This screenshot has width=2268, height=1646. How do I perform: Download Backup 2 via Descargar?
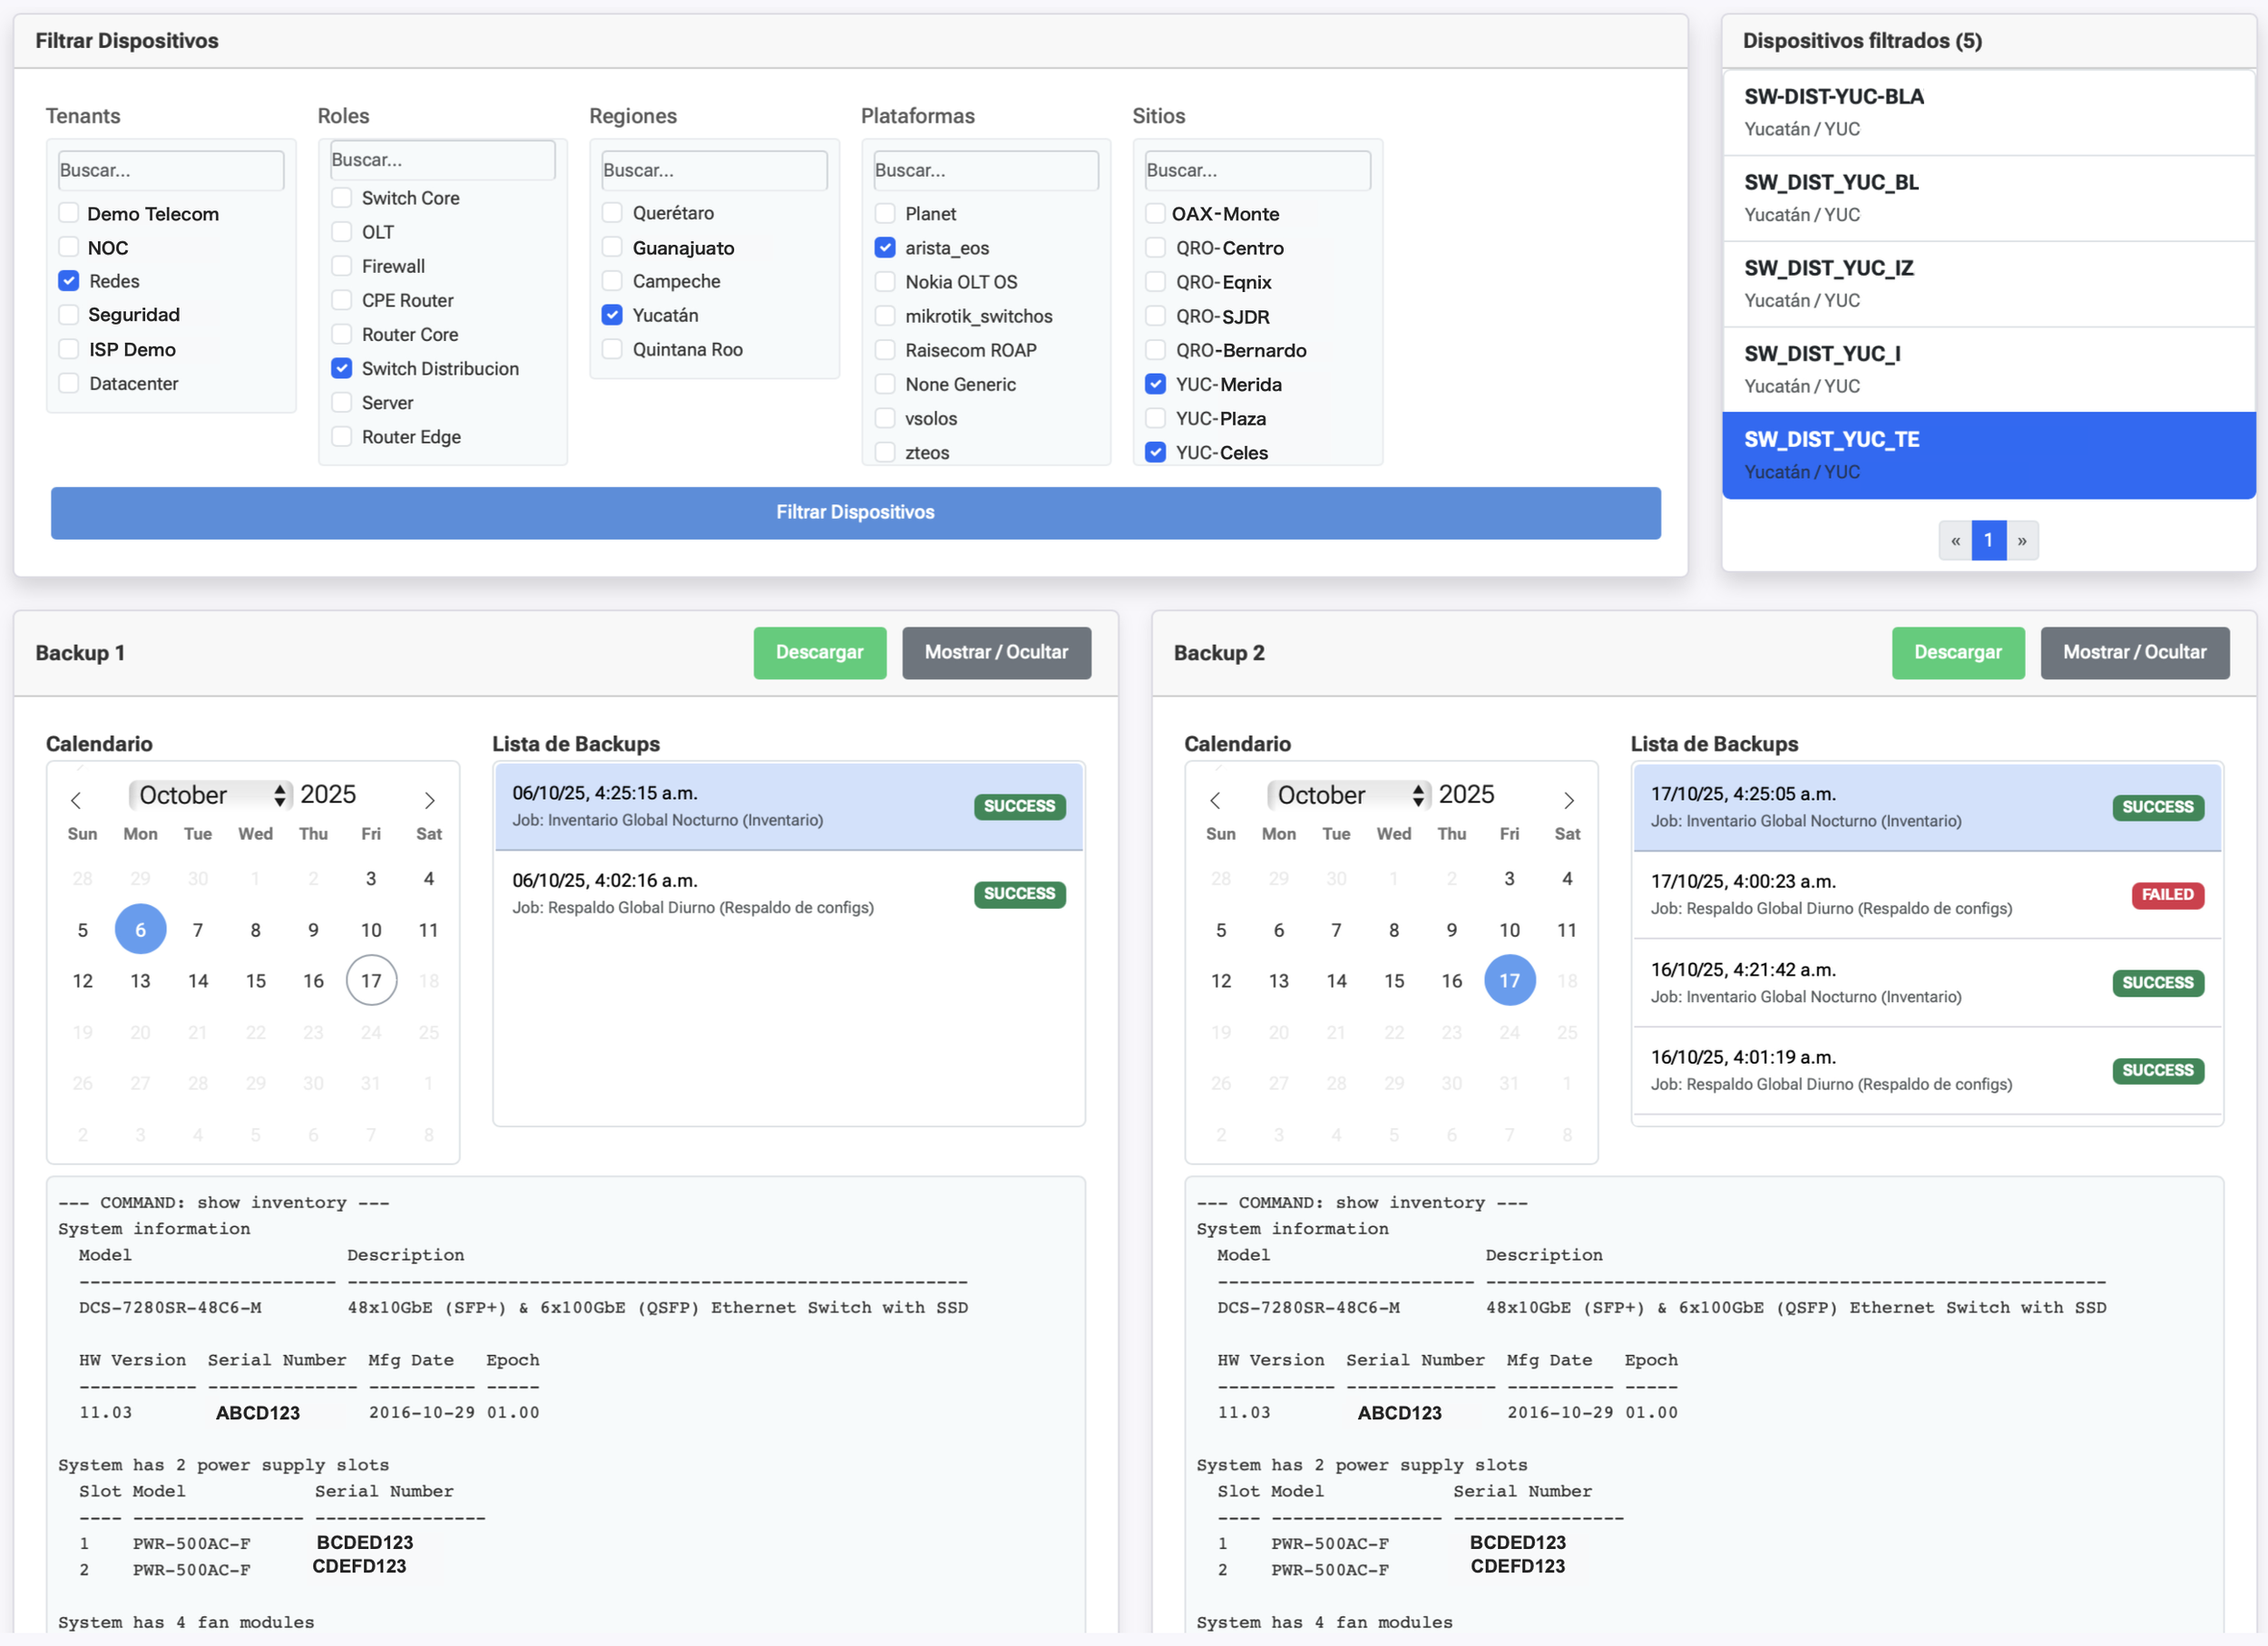(1958, 653)
